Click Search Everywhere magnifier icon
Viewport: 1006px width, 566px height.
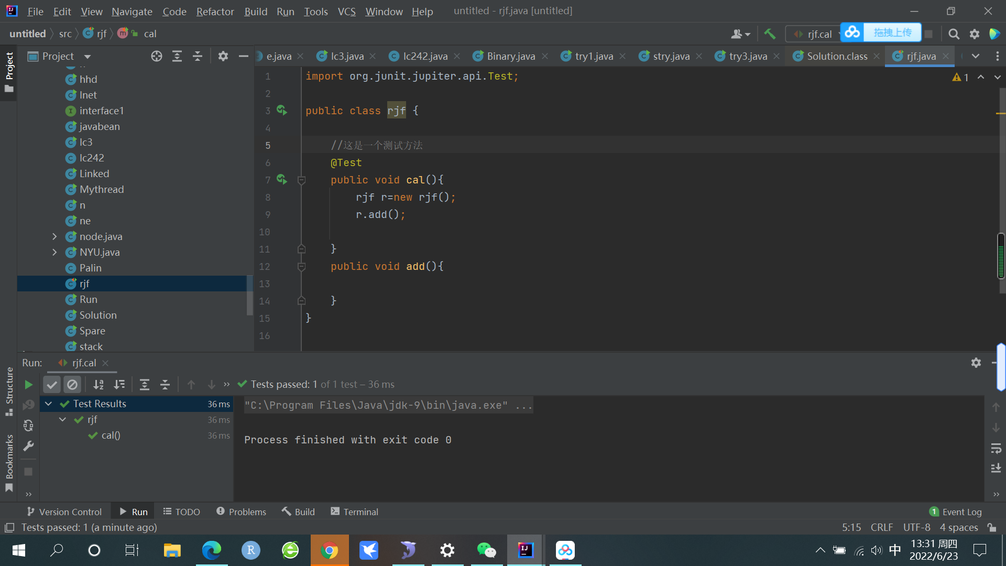tap(954, 34)
